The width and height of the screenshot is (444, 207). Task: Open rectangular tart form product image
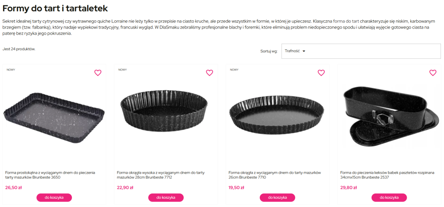tap(54, 115)
